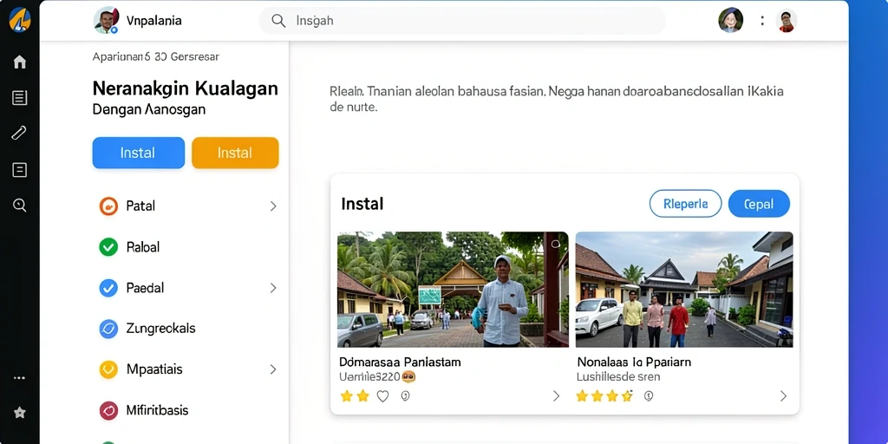Image resolution: width=888 pixels, height=444 pixels.
Task: Open the man in white shirt photo
Action: [x=453, y=290]
